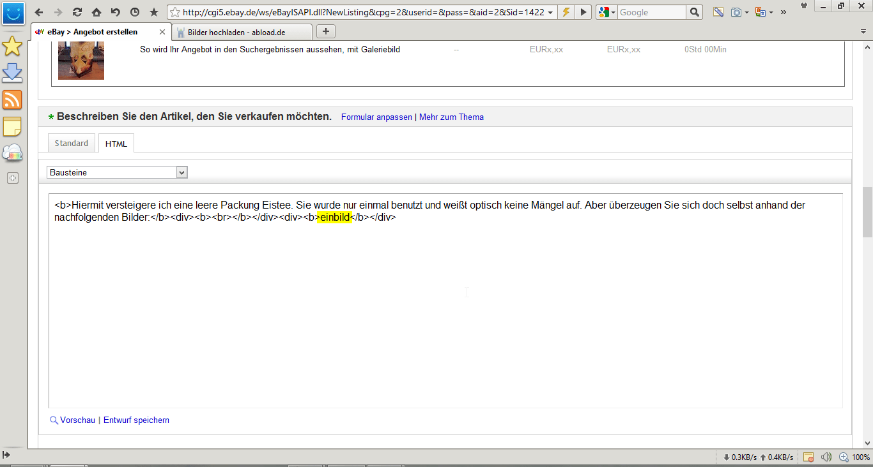The image size is (873, 467).
Task: Click the gallery thumbnail preview image
Action: (81, 61)
